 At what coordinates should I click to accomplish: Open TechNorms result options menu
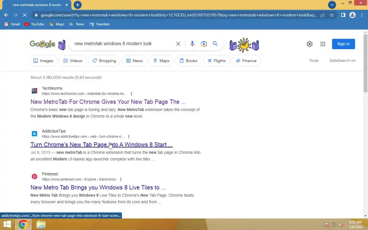pos(131,94)
